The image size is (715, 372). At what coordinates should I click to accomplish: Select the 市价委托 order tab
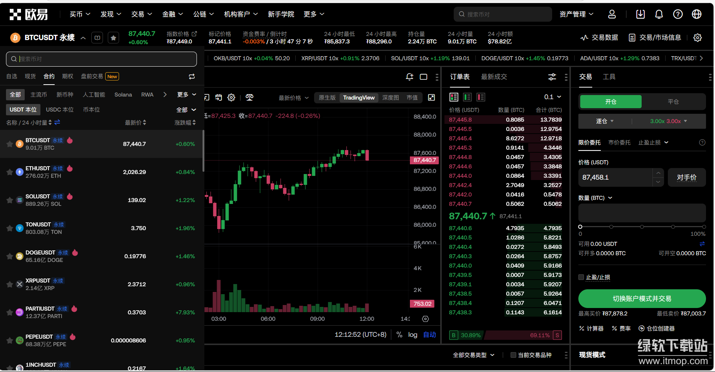(619, 143)
